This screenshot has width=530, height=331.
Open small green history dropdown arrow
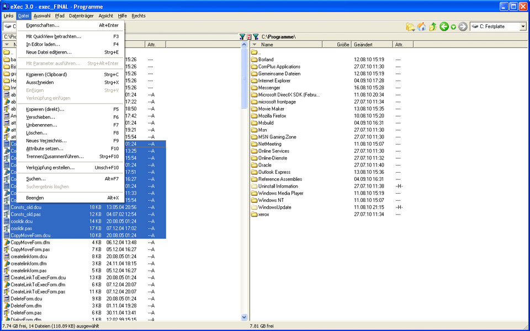click(453, 26)
